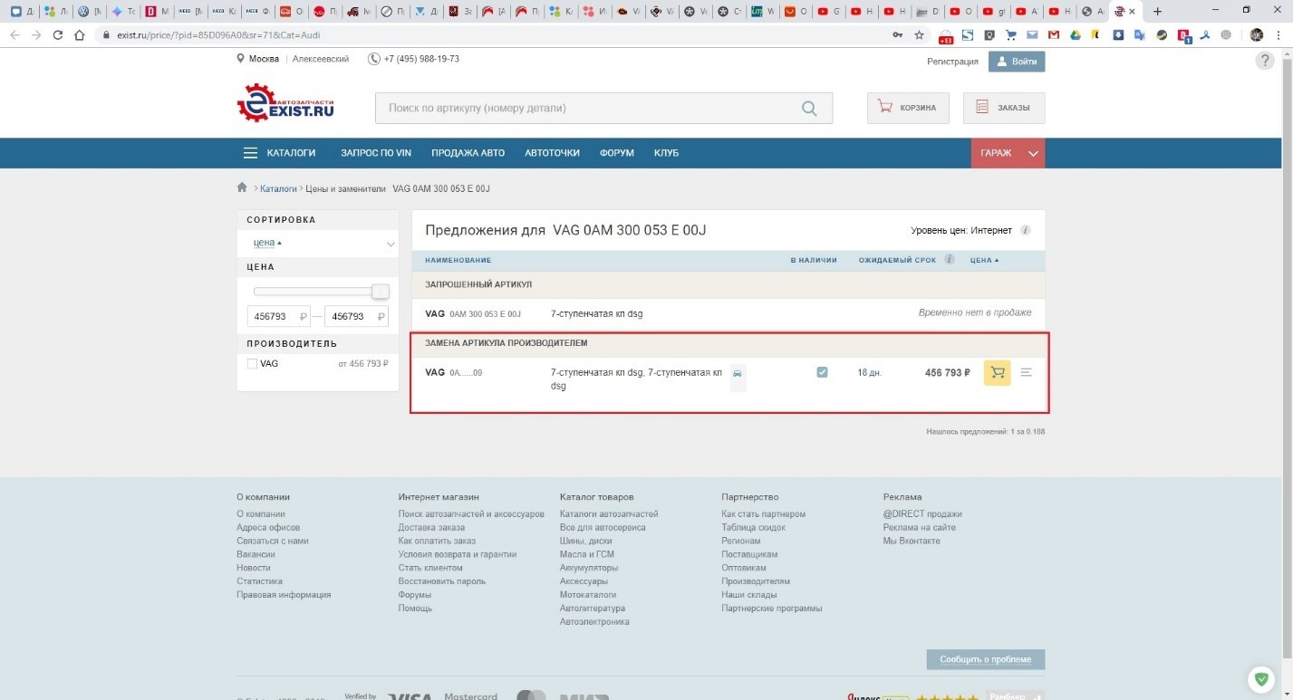Screen dimensions: 1293x700
Task: Click the phone number +7 (495) 988-19-73
Action: (x=421, y=59)
